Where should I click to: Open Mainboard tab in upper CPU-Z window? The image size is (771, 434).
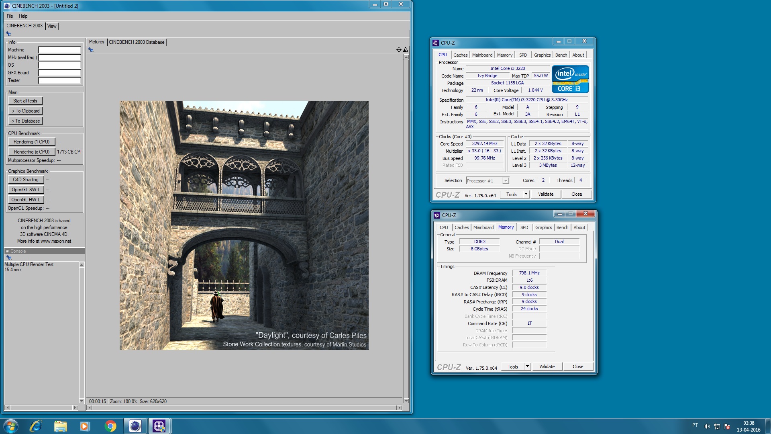[482, 55]
